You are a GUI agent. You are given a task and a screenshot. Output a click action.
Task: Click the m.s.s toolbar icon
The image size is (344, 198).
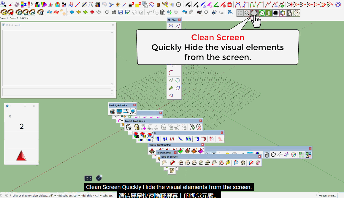pos(289,13)
